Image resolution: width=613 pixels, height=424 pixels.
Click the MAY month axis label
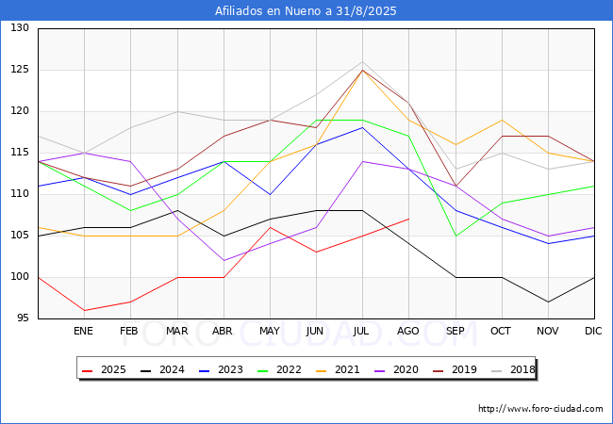point(270,331)
